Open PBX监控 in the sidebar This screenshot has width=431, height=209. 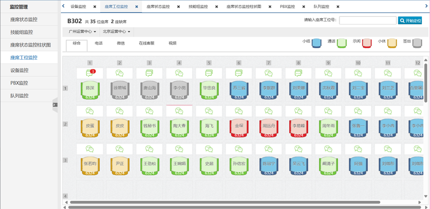tap(29, 83)
